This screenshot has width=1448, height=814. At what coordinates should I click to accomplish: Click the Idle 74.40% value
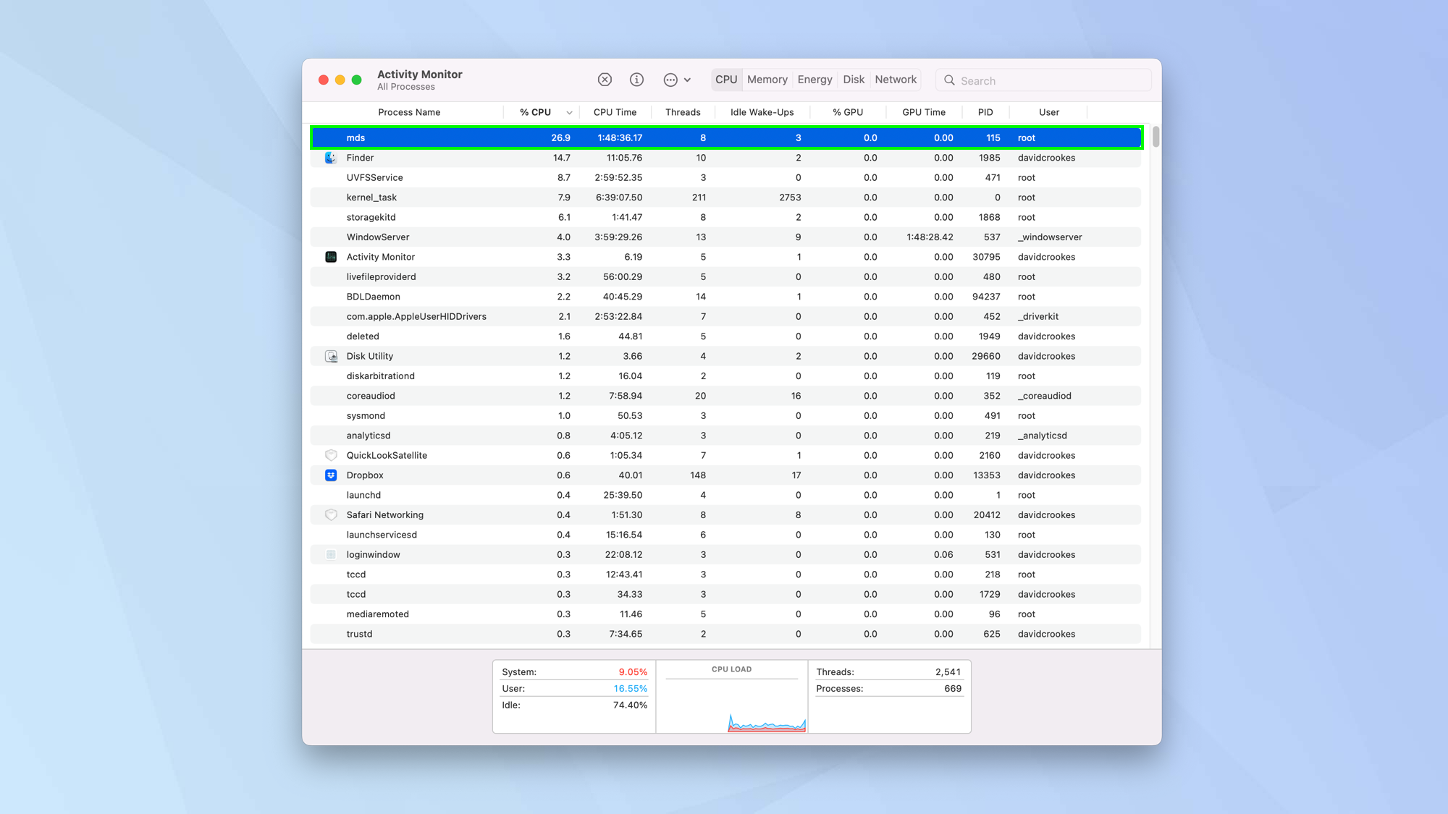pyautogui.click(x=630, y=705)
